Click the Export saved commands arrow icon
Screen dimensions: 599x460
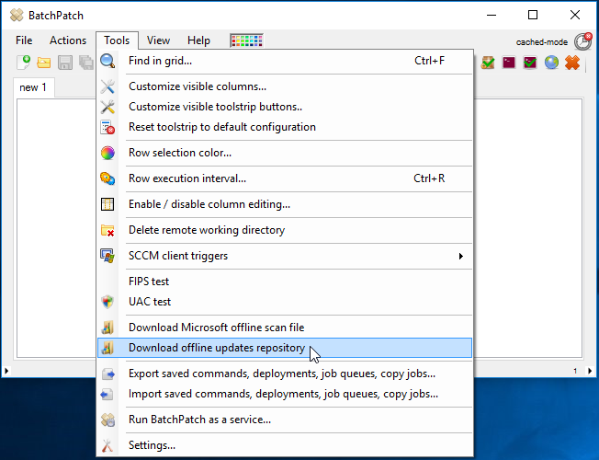point(107,374)
